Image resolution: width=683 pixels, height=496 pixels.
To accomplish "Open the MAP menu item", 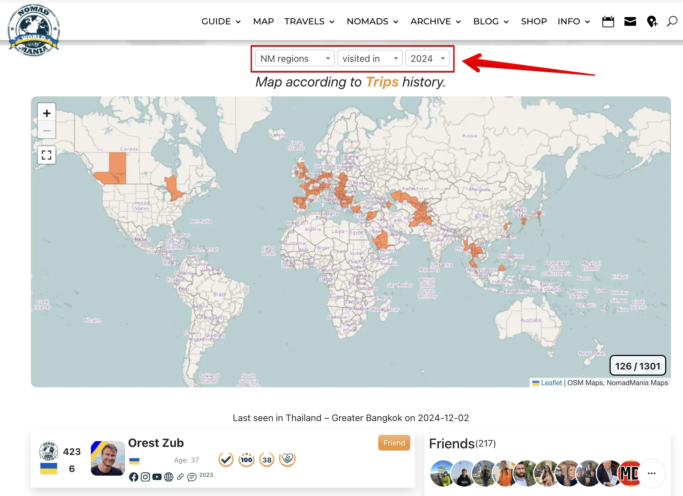I will tap(263, 21).
